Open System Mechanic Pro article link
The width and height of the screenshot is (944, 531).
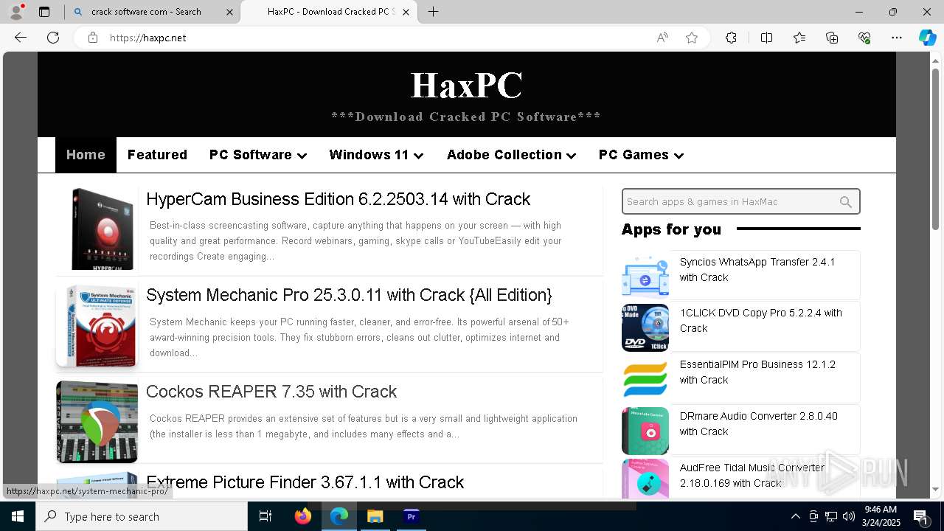349,295
